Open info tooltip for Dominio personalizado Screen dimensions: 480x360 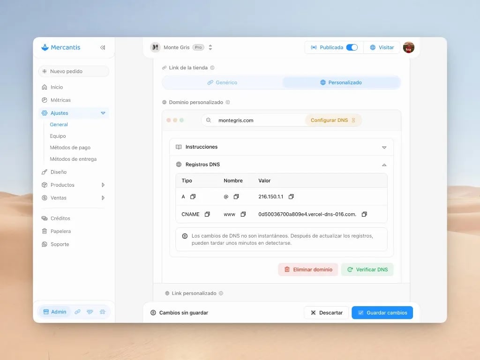tap(228, 102)
